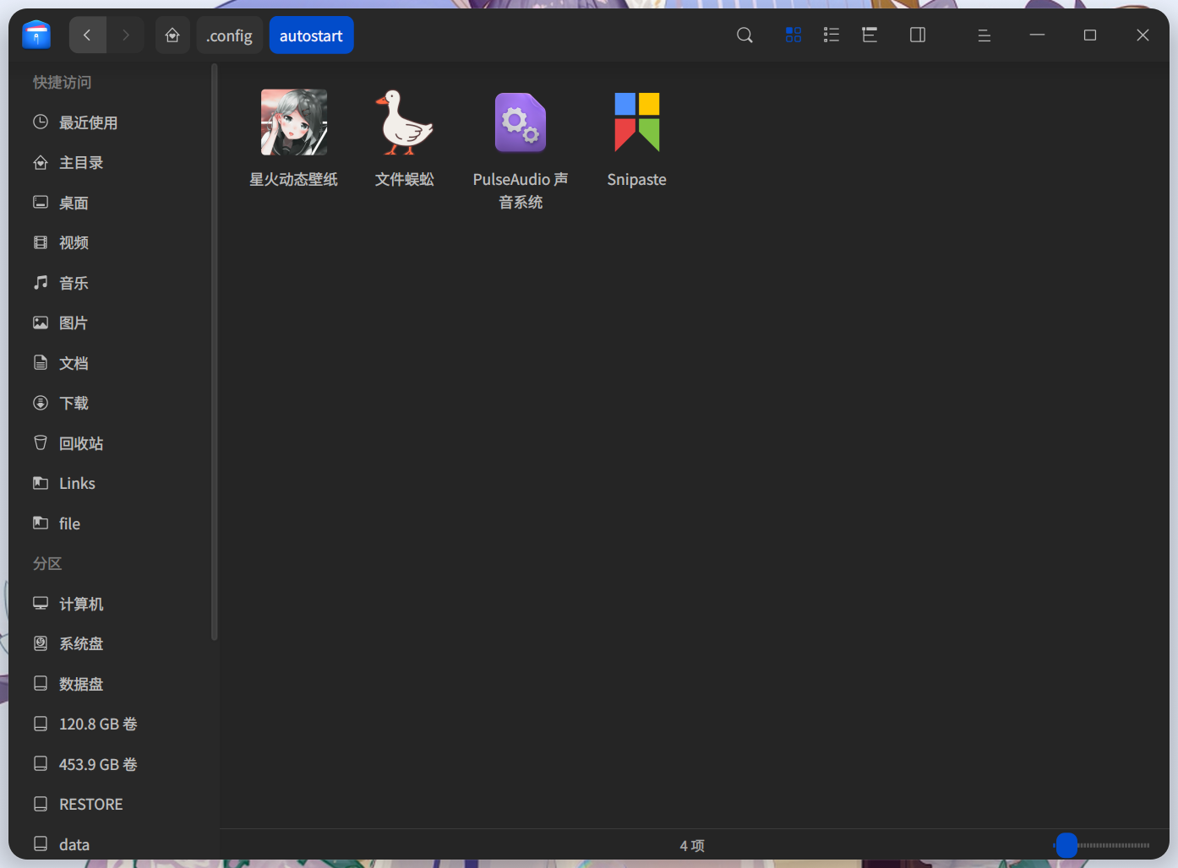Click the file manager app logo
This screenshot has width=1178, height=868.
click(x=36, y=35)
